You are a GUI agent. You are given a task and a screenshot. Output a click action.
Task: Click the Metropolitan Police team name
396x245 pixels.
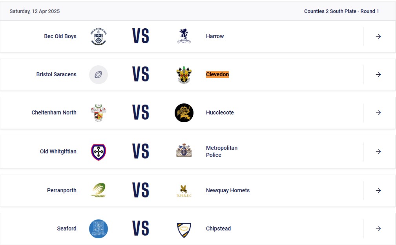pyautogui.click(x=221, y=151)
